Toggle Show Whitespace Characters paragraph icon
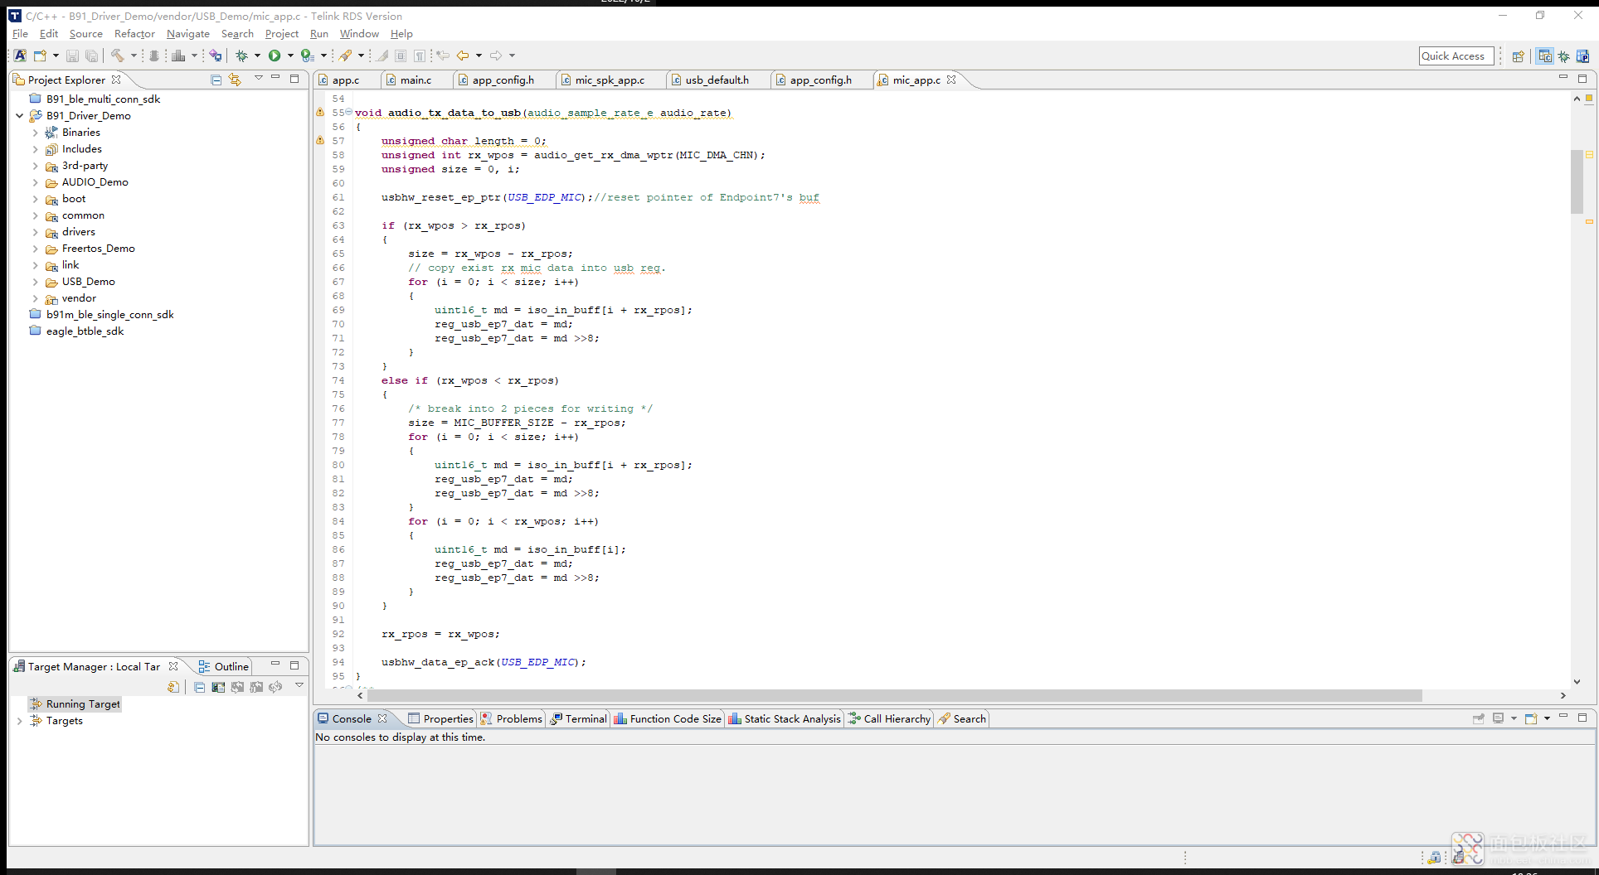The image size is (1599, 875). (x=420, y=56)
